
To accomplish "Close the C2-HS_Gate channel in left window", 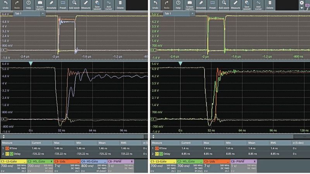I will click(52, 162).
